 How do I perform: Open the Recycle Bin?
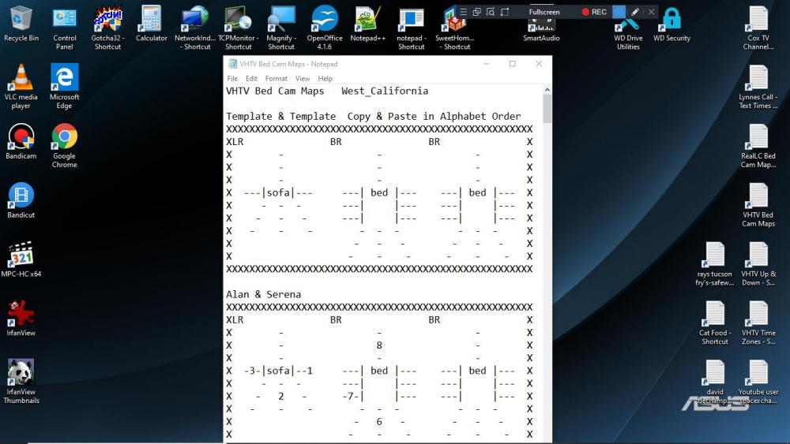click(21, 20)
